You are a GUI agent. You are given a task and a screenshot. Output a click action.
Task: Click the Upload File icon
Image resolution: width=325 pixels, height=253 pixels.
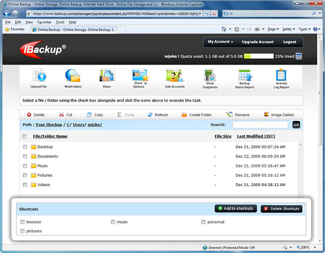pyautogui.click(x=39, y=75)
